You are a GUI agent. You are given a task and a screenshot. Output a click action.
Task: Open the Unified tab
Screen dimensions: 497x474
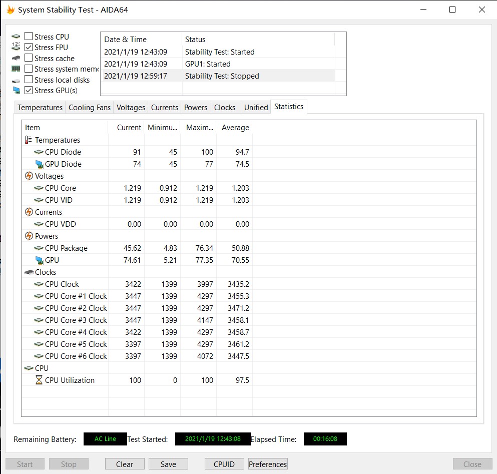pos(256,108)
